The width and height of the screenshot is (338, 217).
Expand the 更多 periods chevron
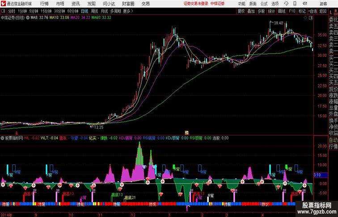[128, 11]
